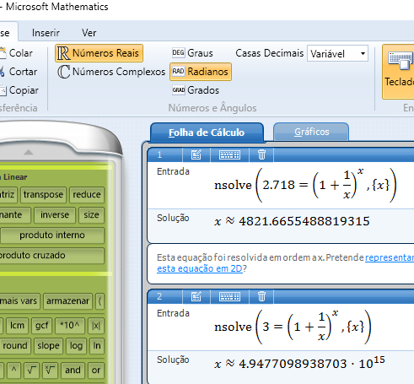Click the reduce key
The width and height of the screenshot is (414, 384).
pos(87,195)
